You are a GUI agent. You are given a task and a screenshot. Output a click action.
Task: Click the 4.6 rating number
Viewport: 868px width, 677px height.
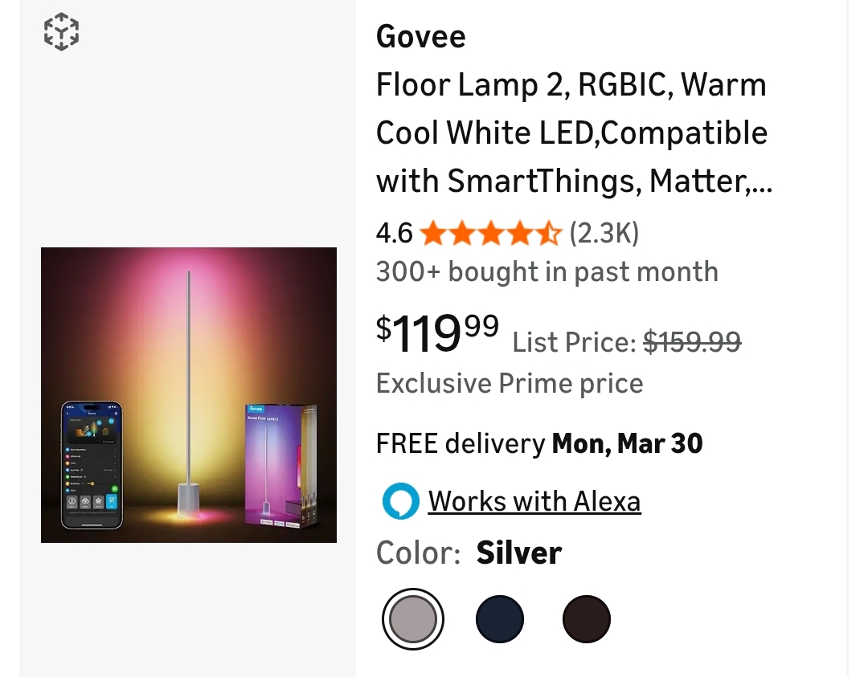tap(394, 234)
